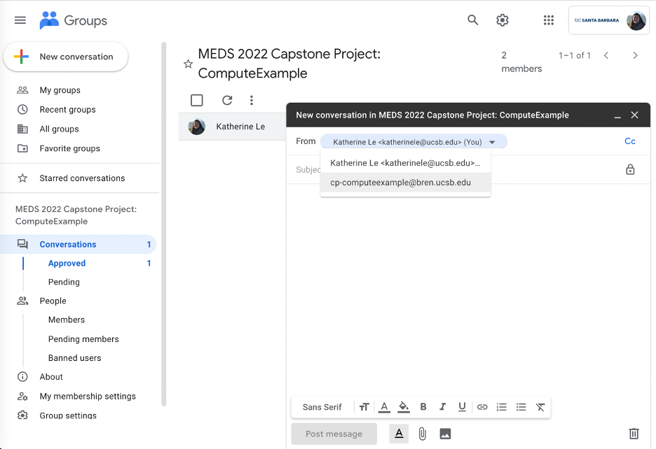This screenshot has height=449, width=656.
Task: Go to the next page of conversations
Action: click(x=635, y=55)
